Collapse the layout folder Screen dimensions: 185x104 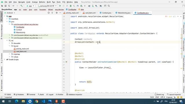coord(9,46)
